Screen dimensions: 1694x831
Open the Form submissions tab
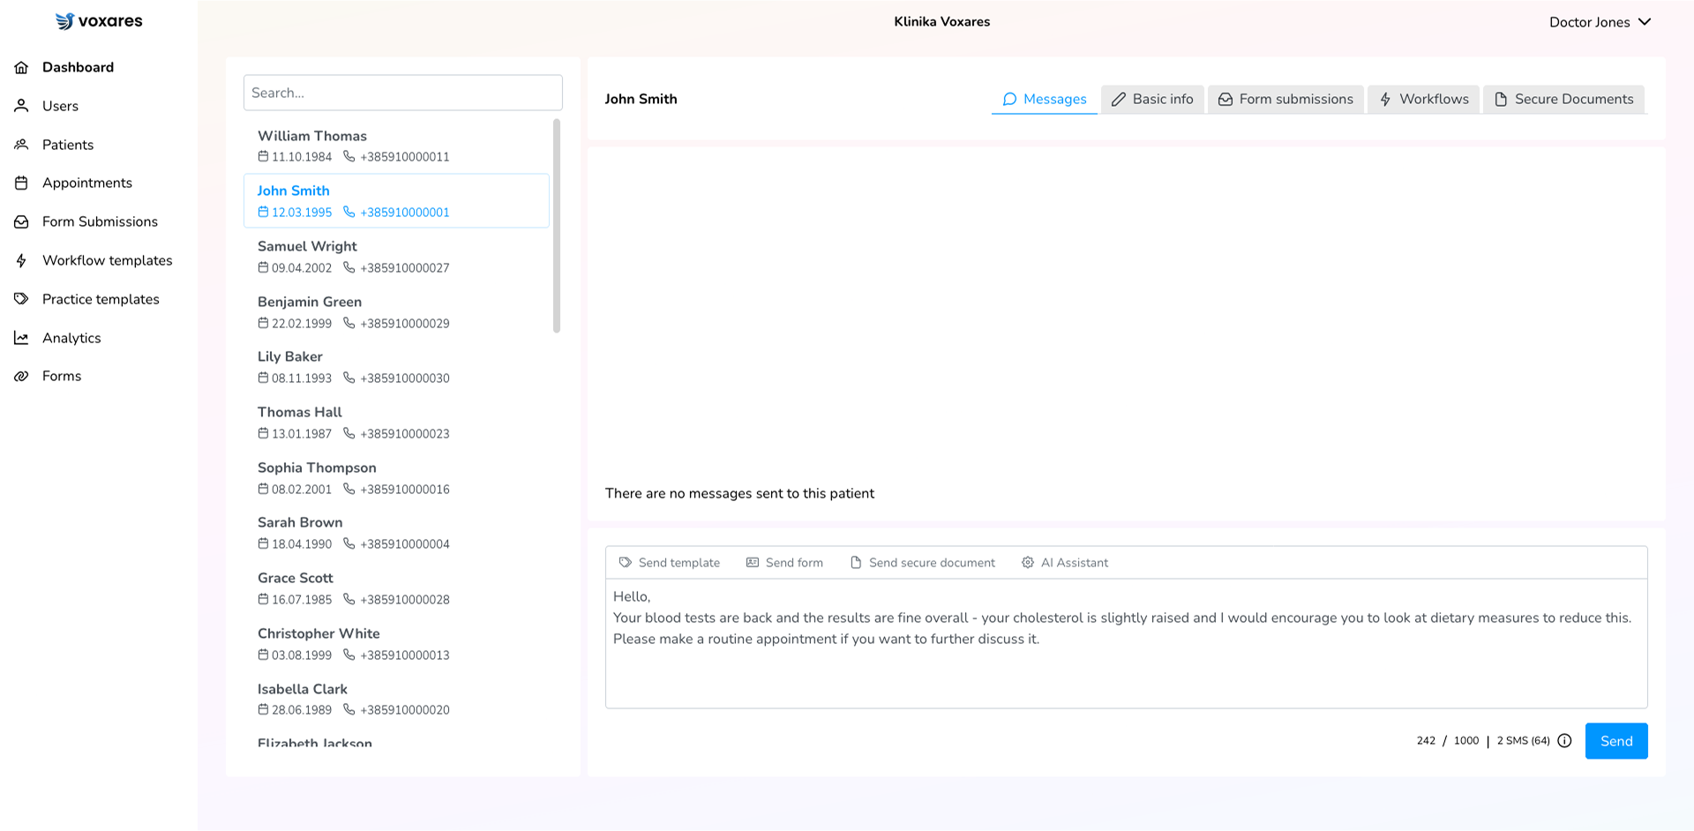(1285, 99)
